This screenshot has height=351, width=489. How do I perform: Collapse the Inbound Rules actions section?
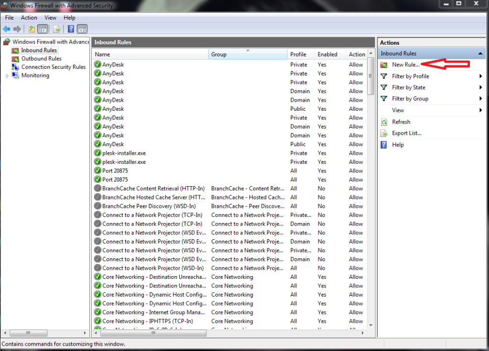479,53
